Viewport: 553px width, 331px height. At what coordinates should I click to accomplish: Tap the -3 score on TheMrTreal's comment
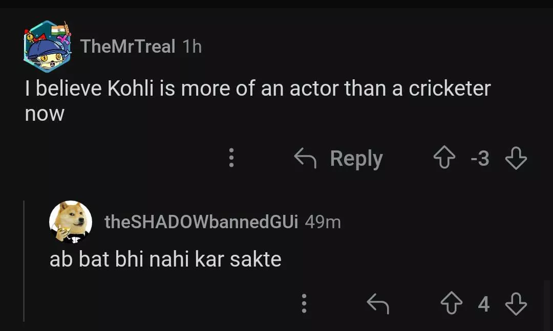pyautogui.click(x=480, y=159)
